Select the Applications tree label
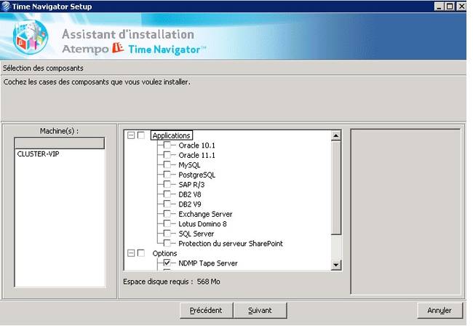 (171, 135)
